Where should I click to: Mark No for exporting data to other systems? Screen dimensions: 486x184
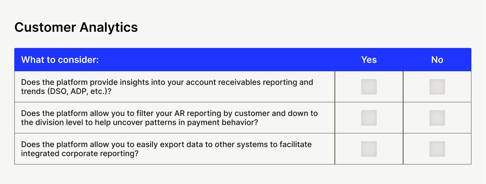click(x=437, y=149)
